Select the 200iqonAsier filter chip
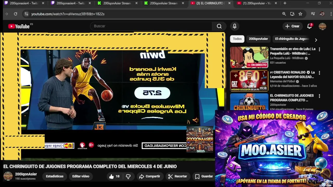 click(258, 39)
